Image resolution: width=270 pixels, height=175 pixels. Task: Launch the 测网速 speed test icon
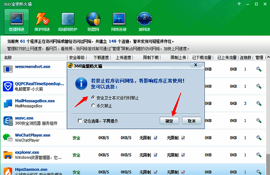click(144, 22)
